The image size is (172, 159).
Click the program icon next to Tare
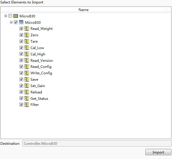pyautogui.click(x=27, y=41)
